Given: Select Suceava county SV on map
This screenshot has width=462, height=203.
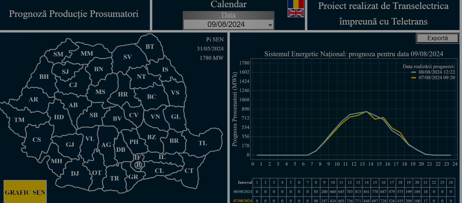Looking at the screenshot, I should [x=128, y=57].
